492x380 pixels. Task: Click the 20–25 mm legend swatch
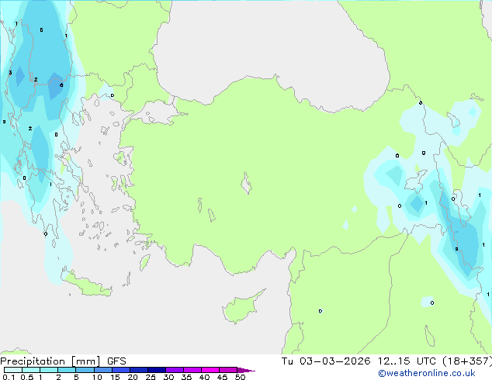pyautogui.click(x=139, y=370)
